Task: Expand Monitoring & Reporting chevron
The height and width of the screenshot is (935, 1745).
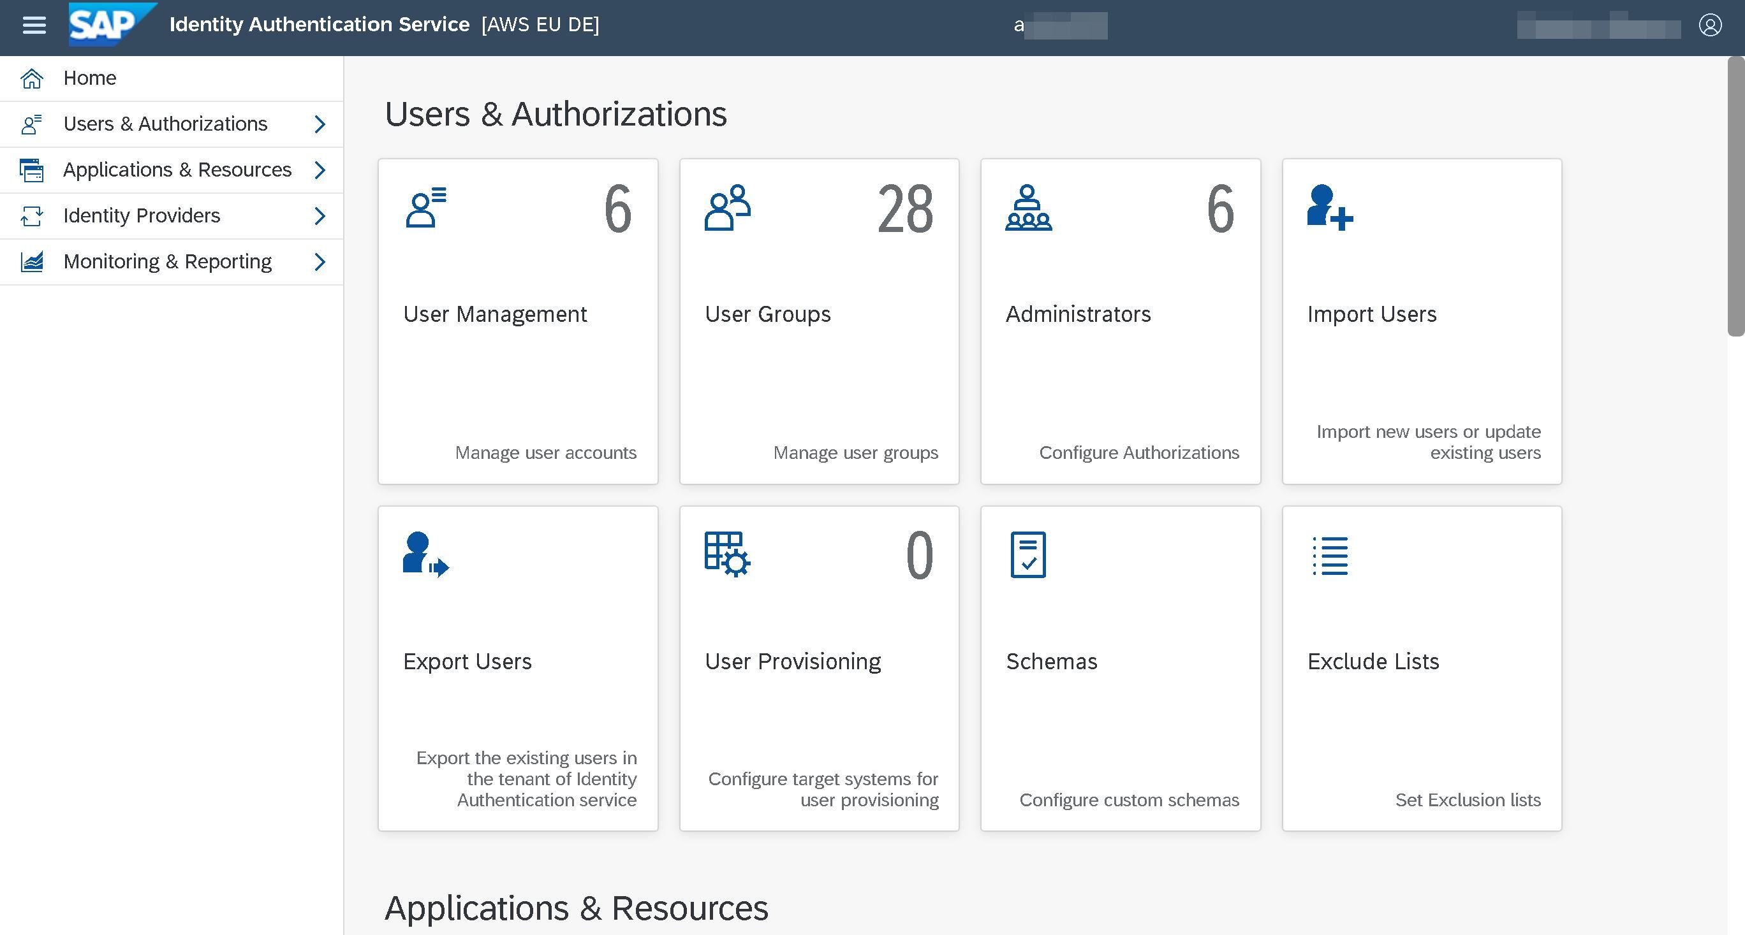Action: coord(320,261)
